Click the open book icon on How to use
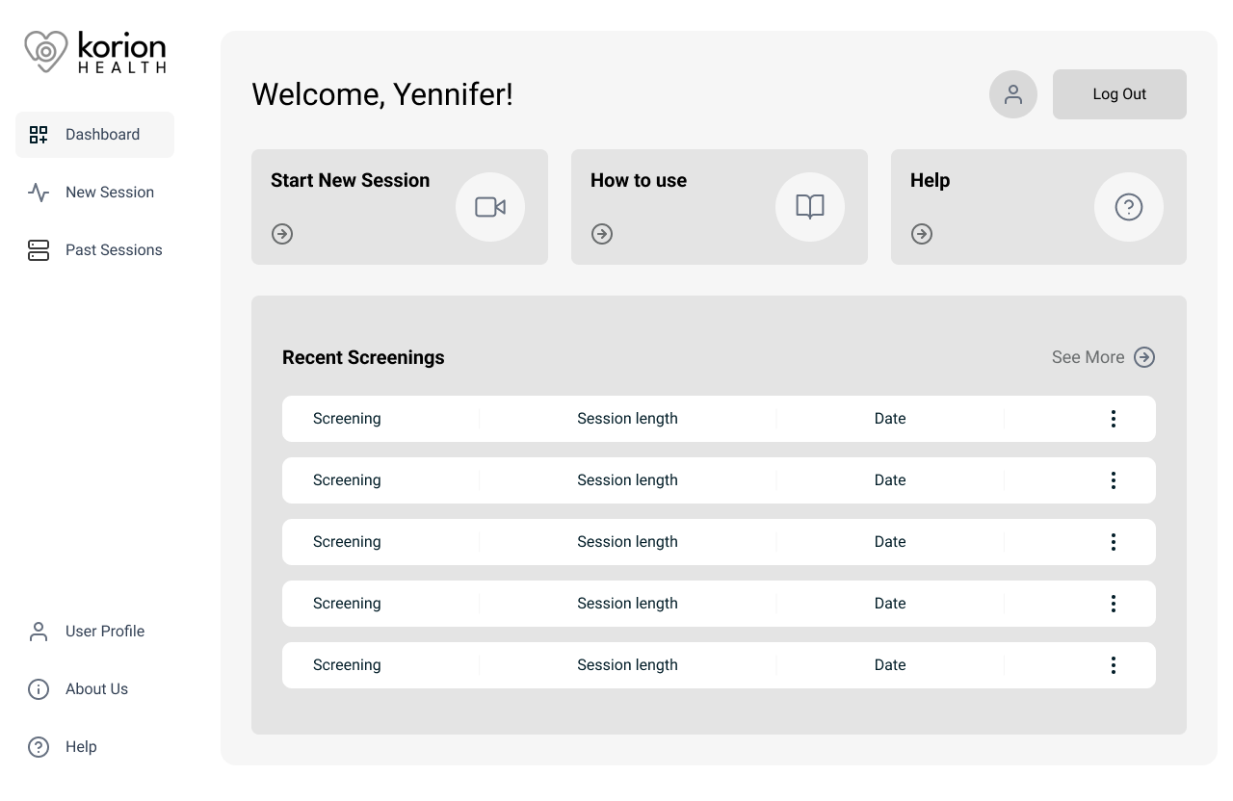The height and width of the screenshot is (801, 1233). [x=810, y=207]
